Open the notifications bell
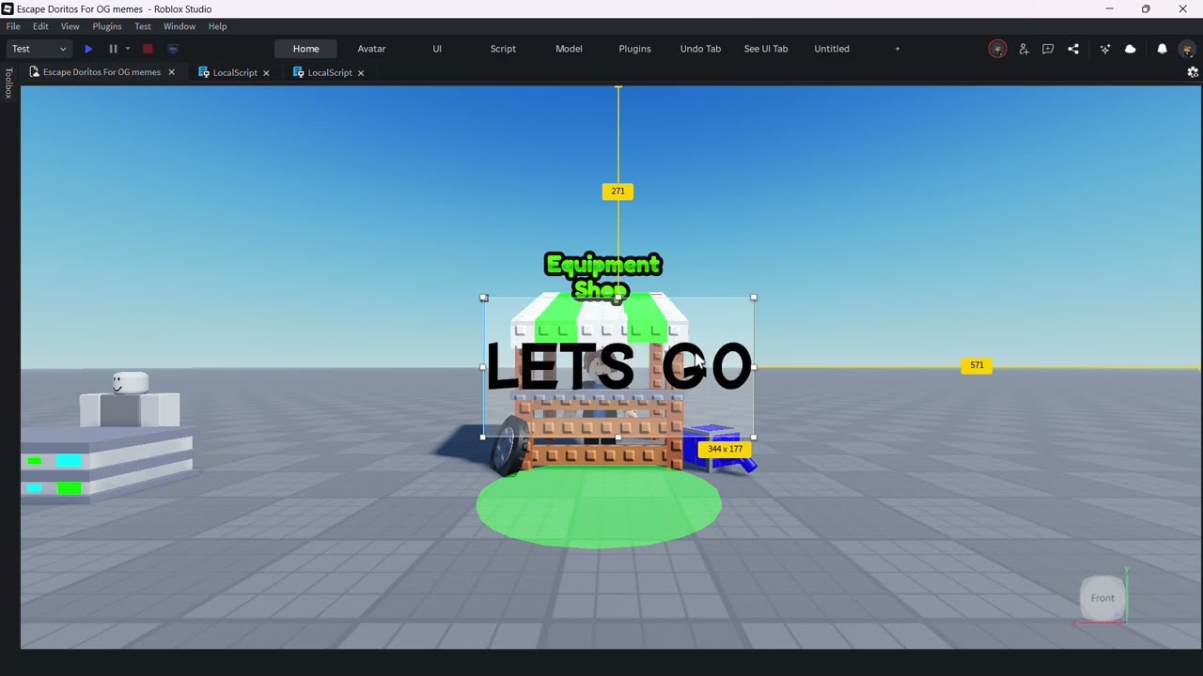The height and width of the screenshot is (676, 1203). pos(1162,49)
